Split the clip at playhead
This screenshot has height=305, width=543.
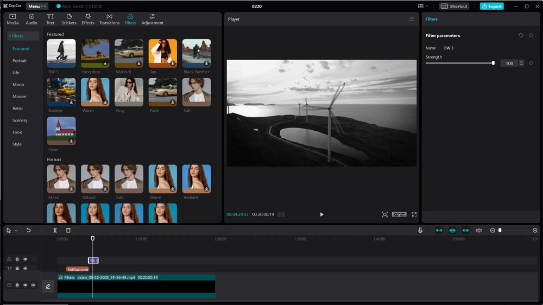[55, 230]
